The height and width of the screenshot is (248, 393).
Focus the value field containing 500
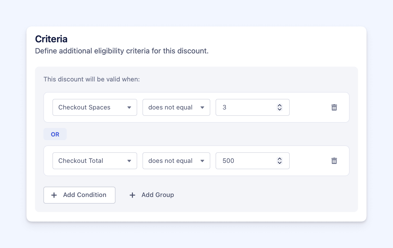[x=246, y=161]
